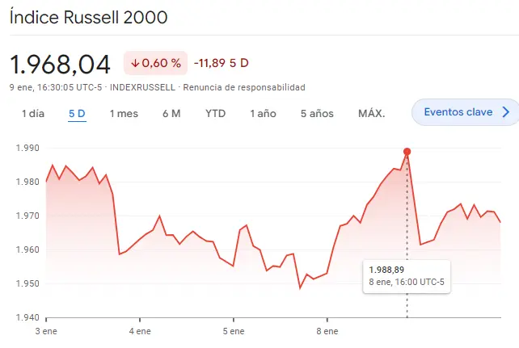Select the 1 día time range tab
Screen dimensions: 519x348
pyautogui.click(x=33, y=113)
